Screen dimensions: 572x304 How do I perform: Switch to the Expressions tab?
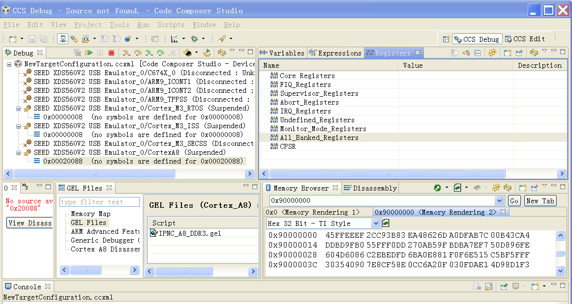coord(335,53)
